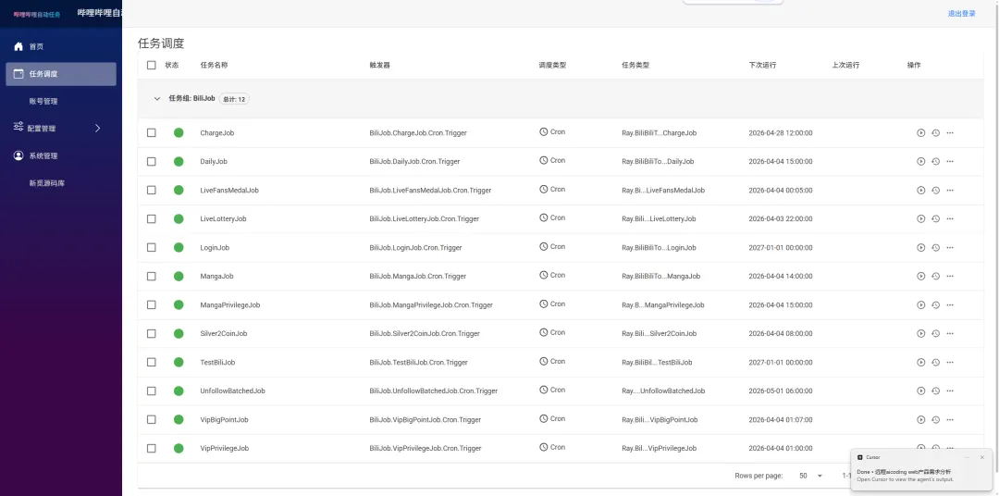This screenshot has width=999, height=496.
Task: View run history for DailyJob
Action: click(935, 162)
